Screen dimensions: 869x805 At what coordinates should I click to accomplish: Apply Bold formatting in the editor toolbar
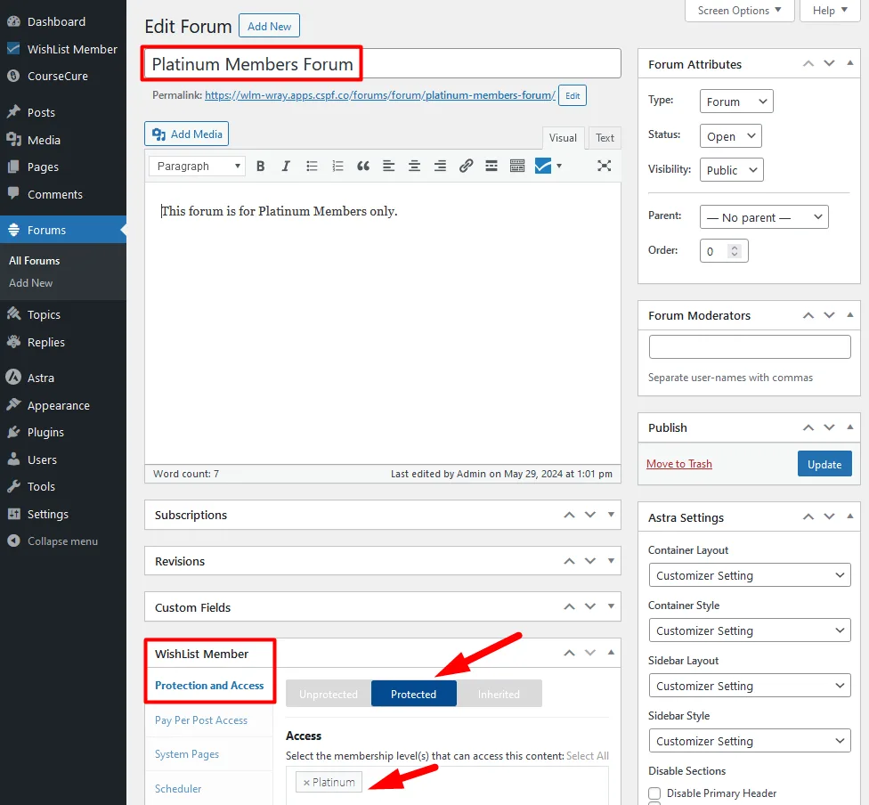[x=260, y=166]
